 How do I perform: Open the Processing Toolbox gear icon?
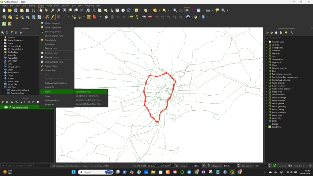click(x=187, y=10)
